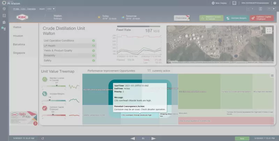This screenshot has width=279, height=141.
Task: Open the treemap hamburger menu icon
Action: (x=272, y=76)
